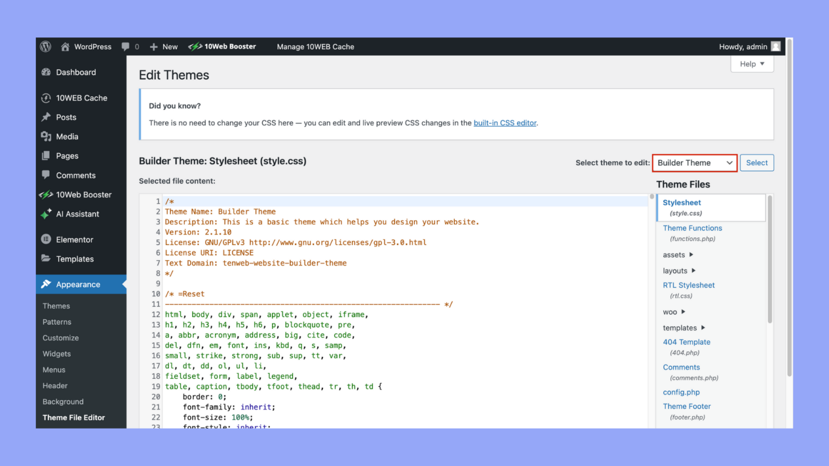Open the comments bubble icon in admin bar
The width and height of the screenshot is (829, 466).
point(126,47)
